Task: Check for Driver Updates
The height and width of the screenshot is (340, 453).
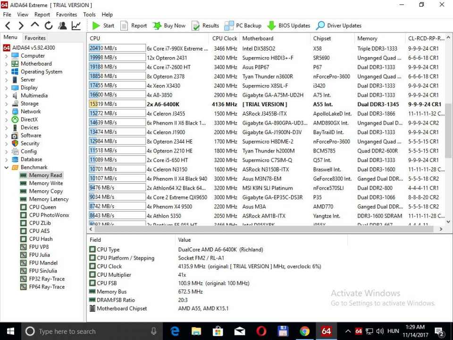Action: pos(339,25)
